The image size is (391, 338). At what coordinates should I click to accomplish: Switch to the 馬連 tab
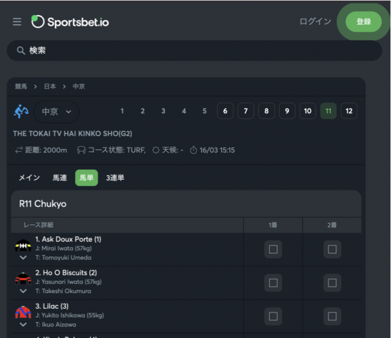coord(60,178)
